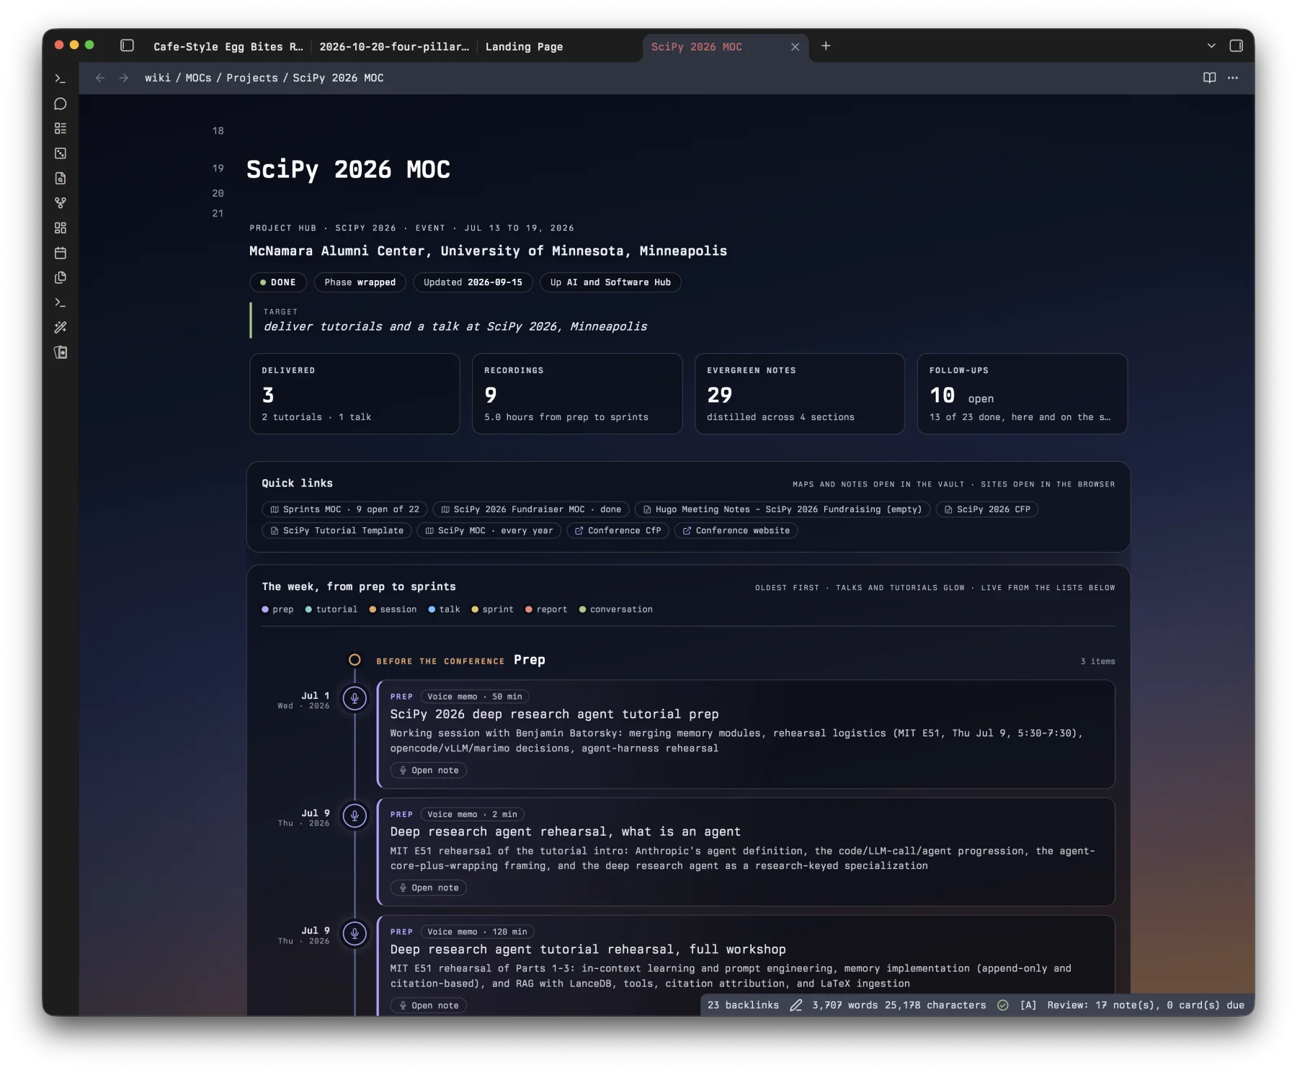Open SciPy 2026 Fundraiser MOC link
Image resolution: width=1297 pixels, height=1072 pixels.
[531, 509]
